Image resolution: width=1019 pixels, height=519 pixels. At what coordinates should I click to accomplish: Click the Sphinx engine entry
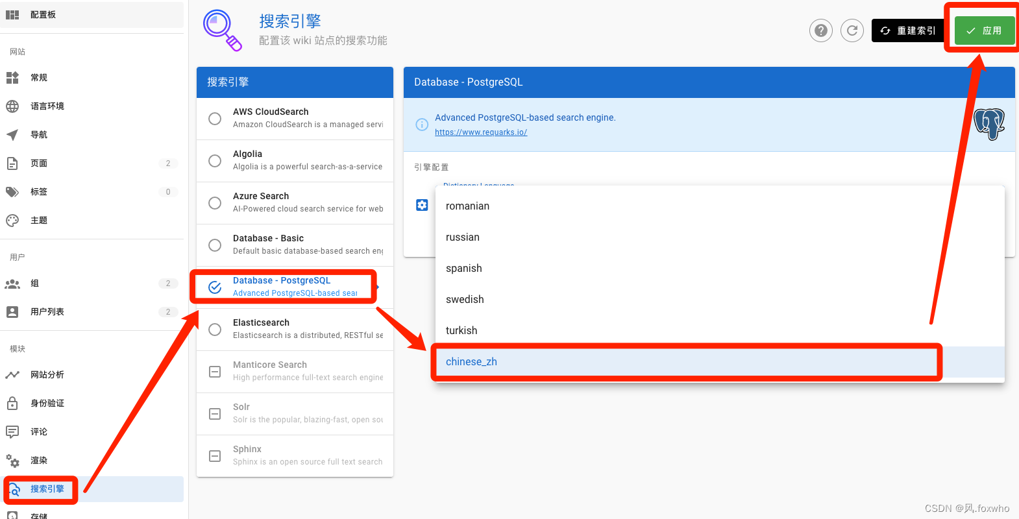[295, 456]
